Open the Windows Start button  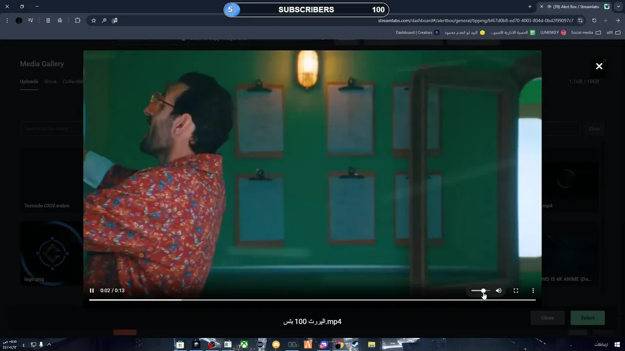pos(617,345)
